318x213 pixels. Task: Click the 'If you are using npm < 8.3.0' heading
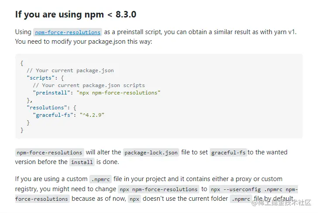point(75,14)
